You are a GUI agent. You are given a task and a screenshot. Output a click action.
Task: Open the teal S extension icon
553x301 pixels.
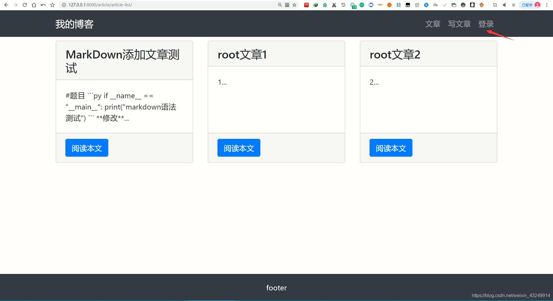399,5
